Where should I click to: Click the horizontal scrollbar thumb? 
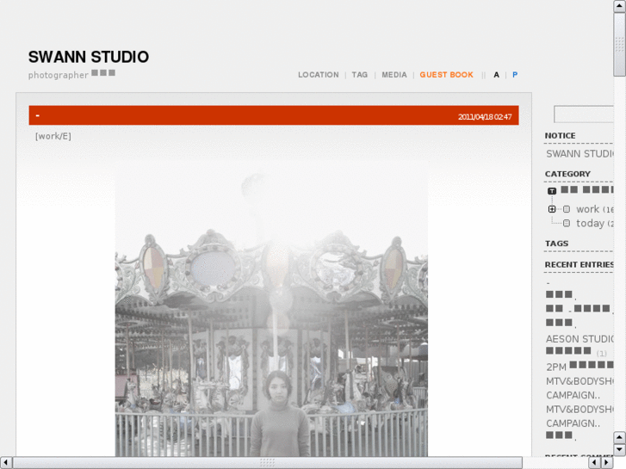267,463
